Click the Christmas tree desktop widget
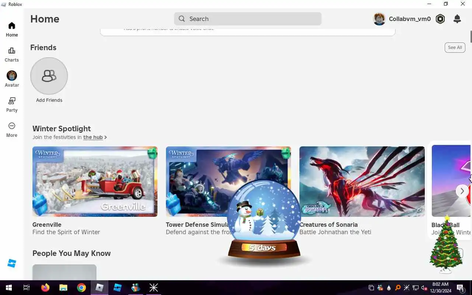Screen dimensions: 472x295 coord(446,244)
